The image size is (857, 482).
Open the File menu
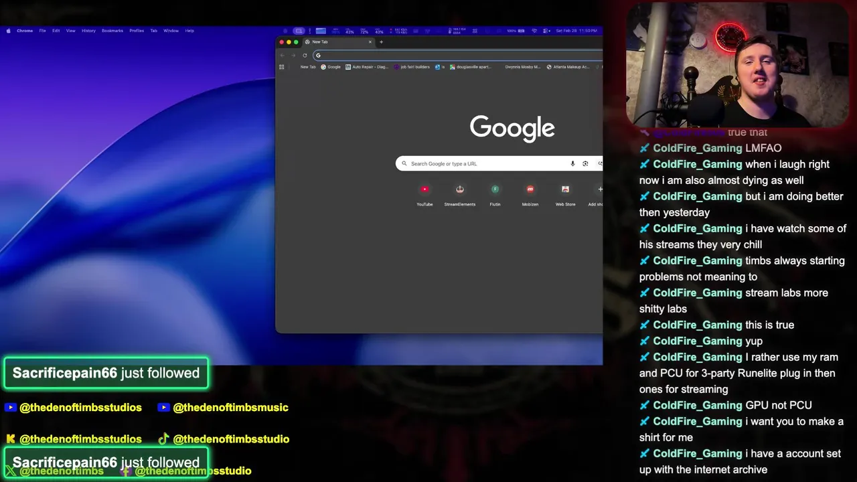click(42, 31)
